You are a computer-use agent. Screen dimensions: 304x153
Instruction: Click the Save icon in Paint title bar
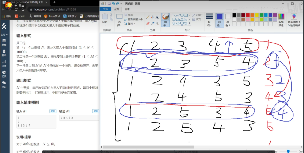[109, 4]
